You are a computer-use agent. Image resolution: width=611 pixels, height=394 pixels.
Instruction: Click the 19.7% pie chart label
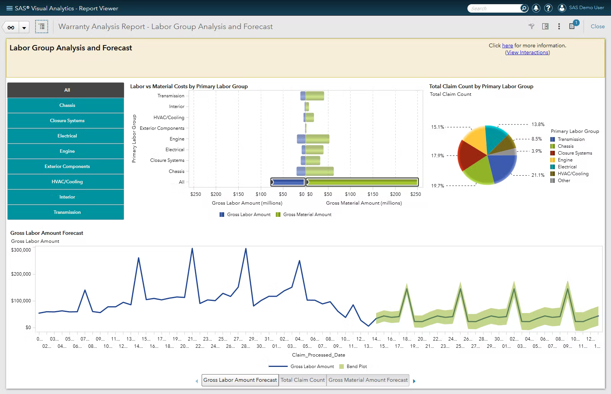(x=438, y=186)
